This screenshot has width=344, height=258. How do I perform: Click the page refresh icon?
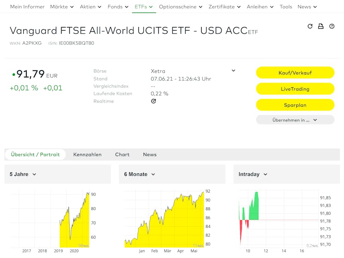click(310, 26)
